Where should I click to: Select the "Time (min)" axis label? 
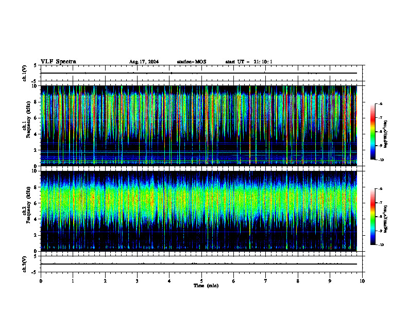click(x=206, y=286)
